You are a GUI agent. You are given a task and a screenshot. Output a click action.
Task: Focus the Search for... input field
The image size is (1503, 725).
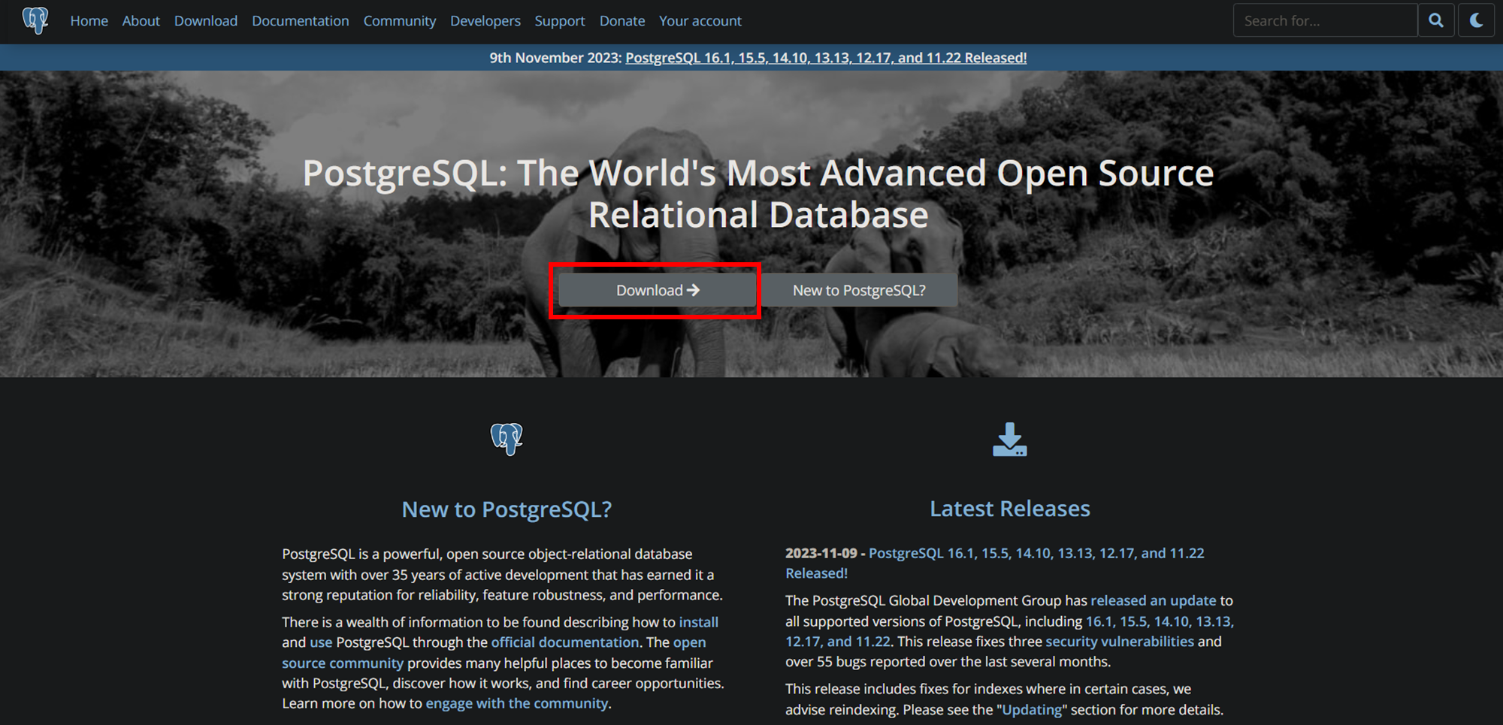pyautogui.click(x=1325, y=20)
